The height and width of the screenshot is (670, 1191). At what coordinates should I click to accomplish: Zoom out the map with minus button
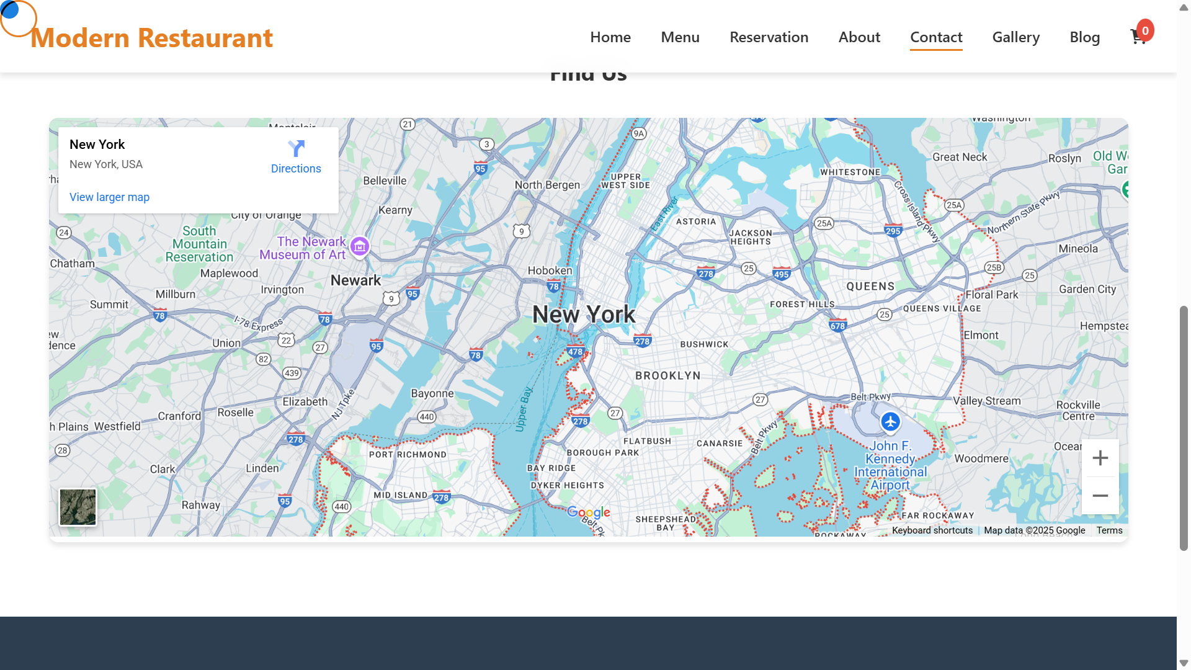pos(1100,496)
